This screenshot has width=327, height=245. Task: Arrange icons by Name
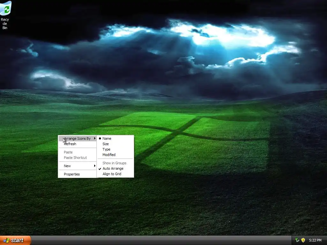pyautogui.click(x=115, y=138)
